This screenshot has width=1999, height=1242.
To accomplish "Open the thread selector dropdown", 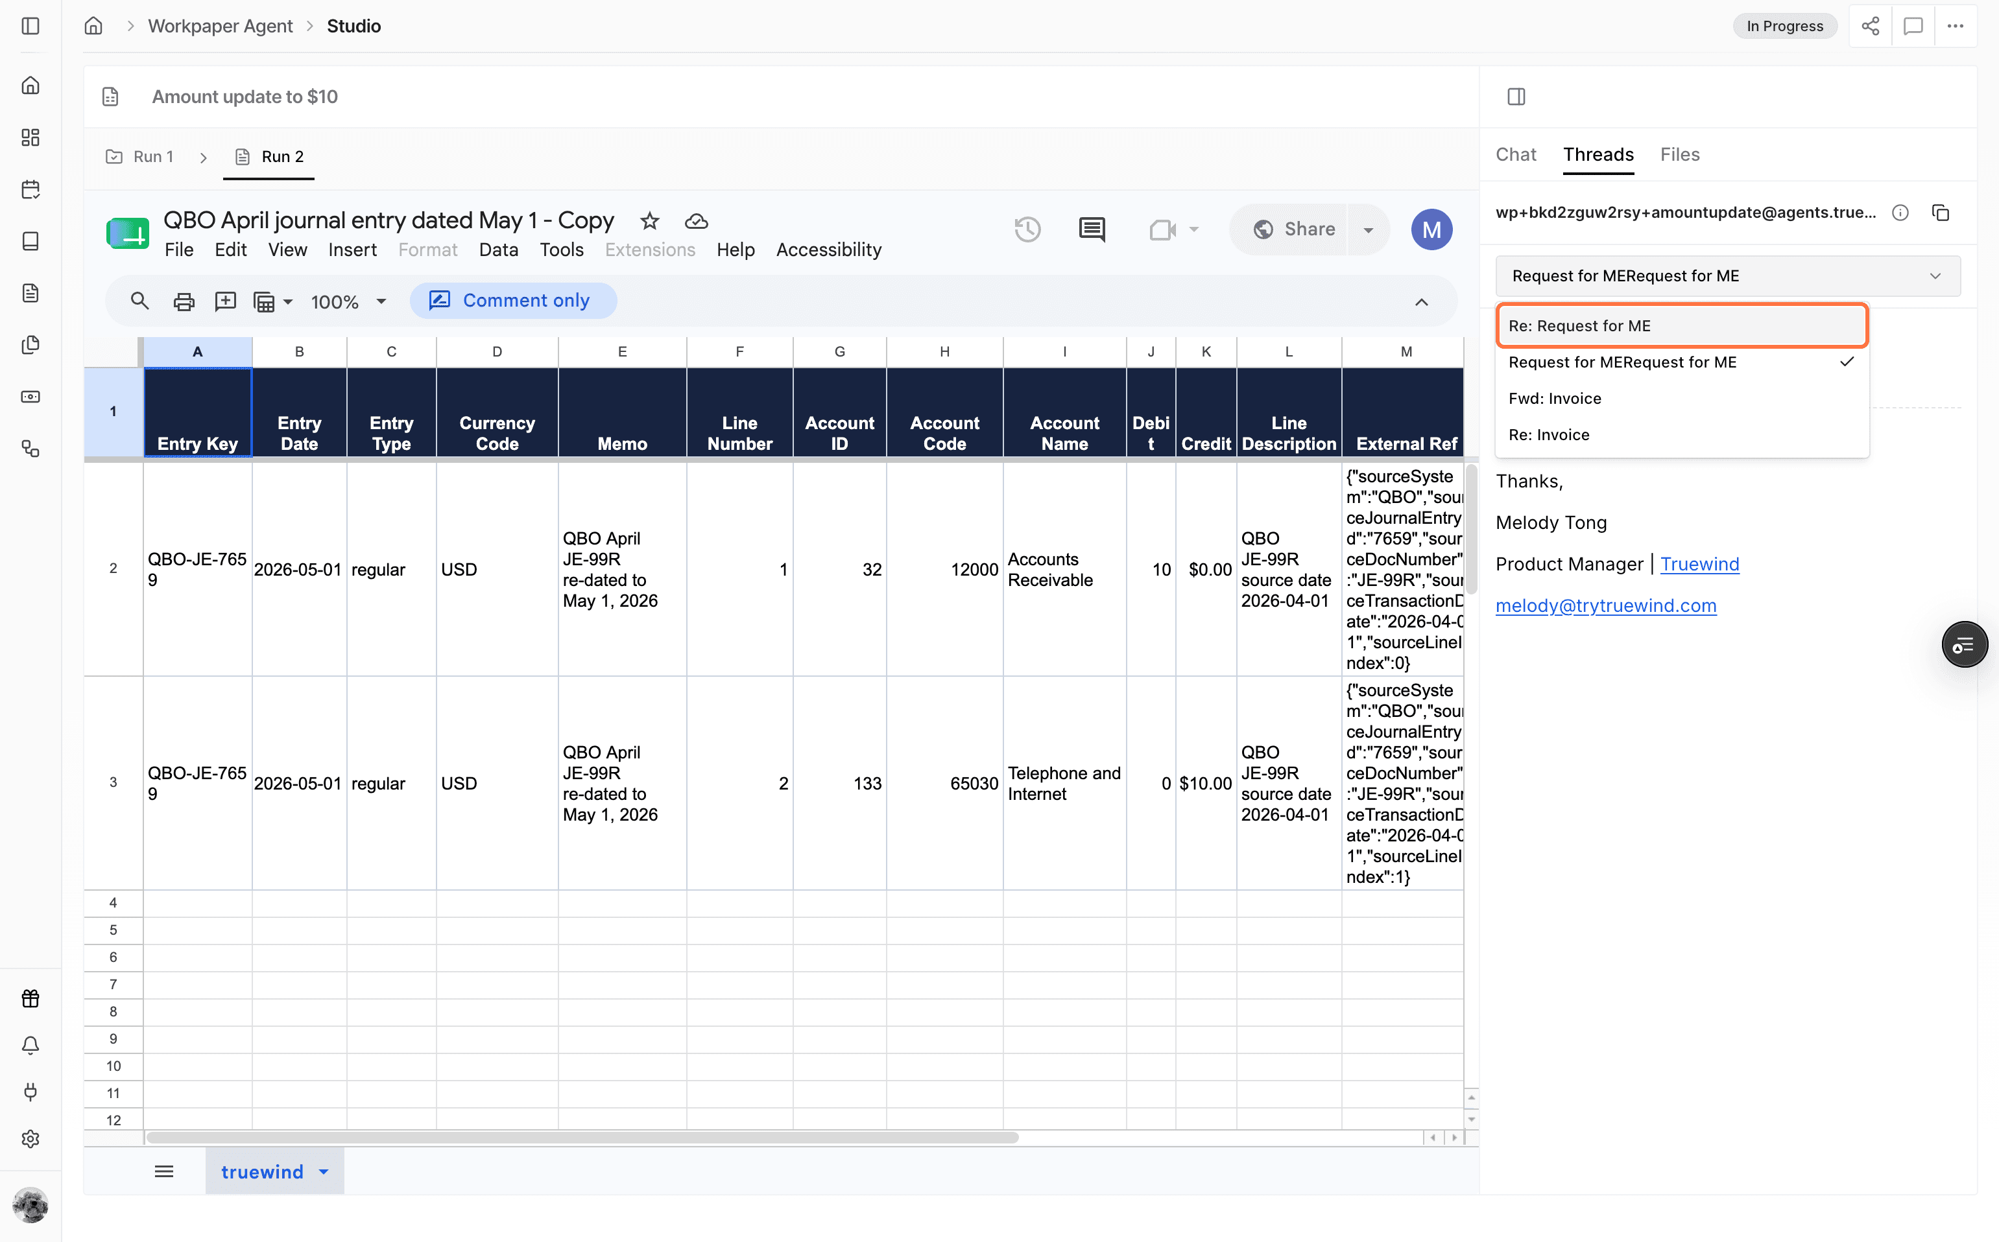I will pyautogui.click(x=1728, y=276).
